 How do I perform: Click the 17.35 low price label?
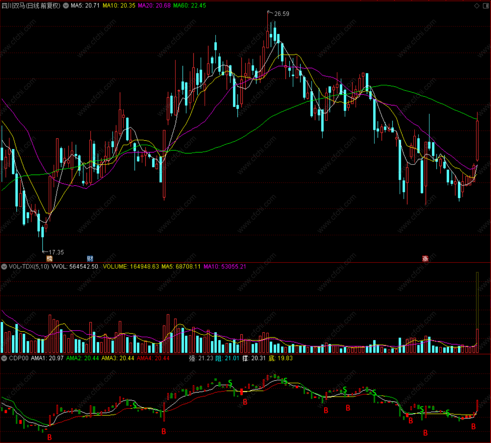[x=56, y=252]
